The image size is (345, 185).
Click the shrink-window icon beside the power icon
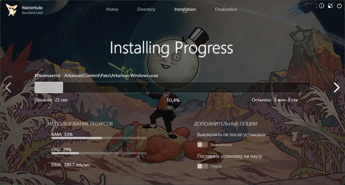[330, 6]
